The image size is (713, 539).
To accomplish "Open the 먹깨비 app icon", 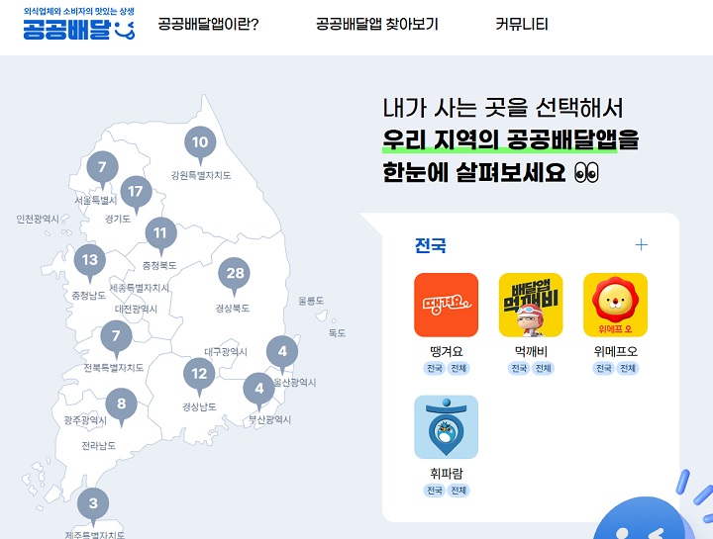I will pyautogui.click(x=531, y=305).
